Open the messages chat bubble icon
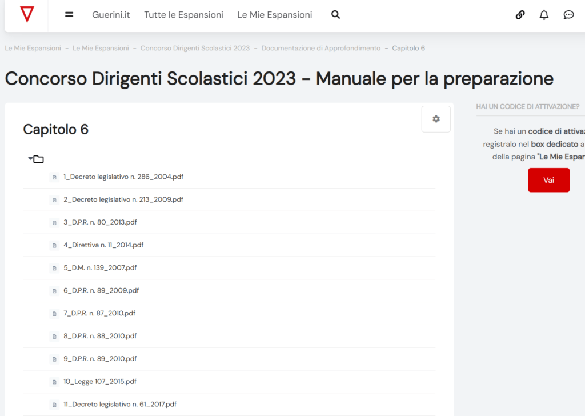Image resolution: width=585 pixels, height=416 pixels. pyautogui.click(x=568, y=15)
